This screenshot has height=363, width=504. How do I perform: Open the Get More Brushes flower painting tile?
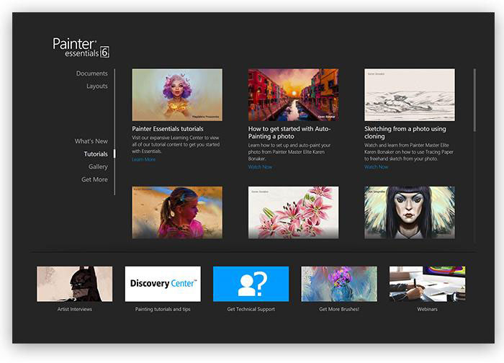click(x=339, y=284)
